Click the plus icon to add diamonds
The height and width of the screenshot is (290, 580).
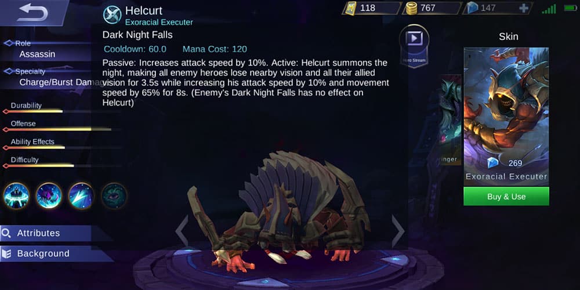pos(523,8)
